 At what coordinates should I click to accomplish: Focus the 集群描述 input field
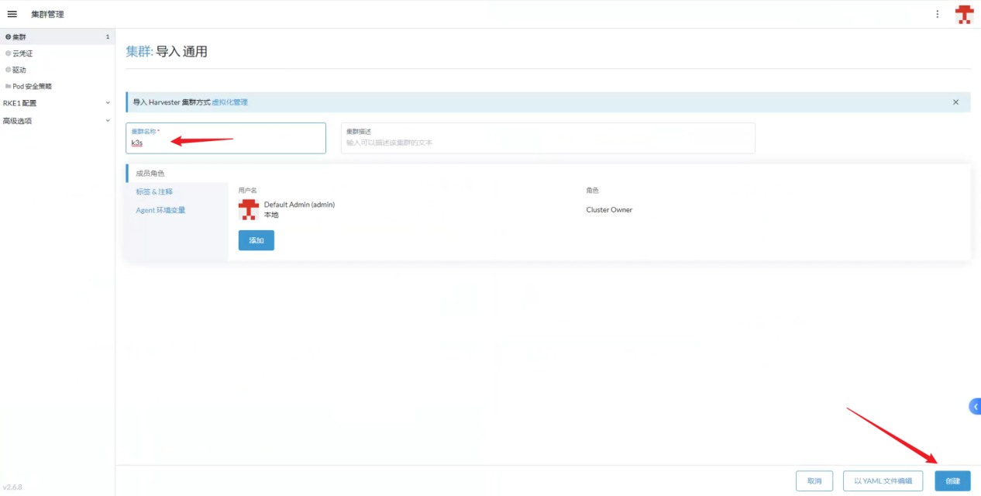click(548, 143)
